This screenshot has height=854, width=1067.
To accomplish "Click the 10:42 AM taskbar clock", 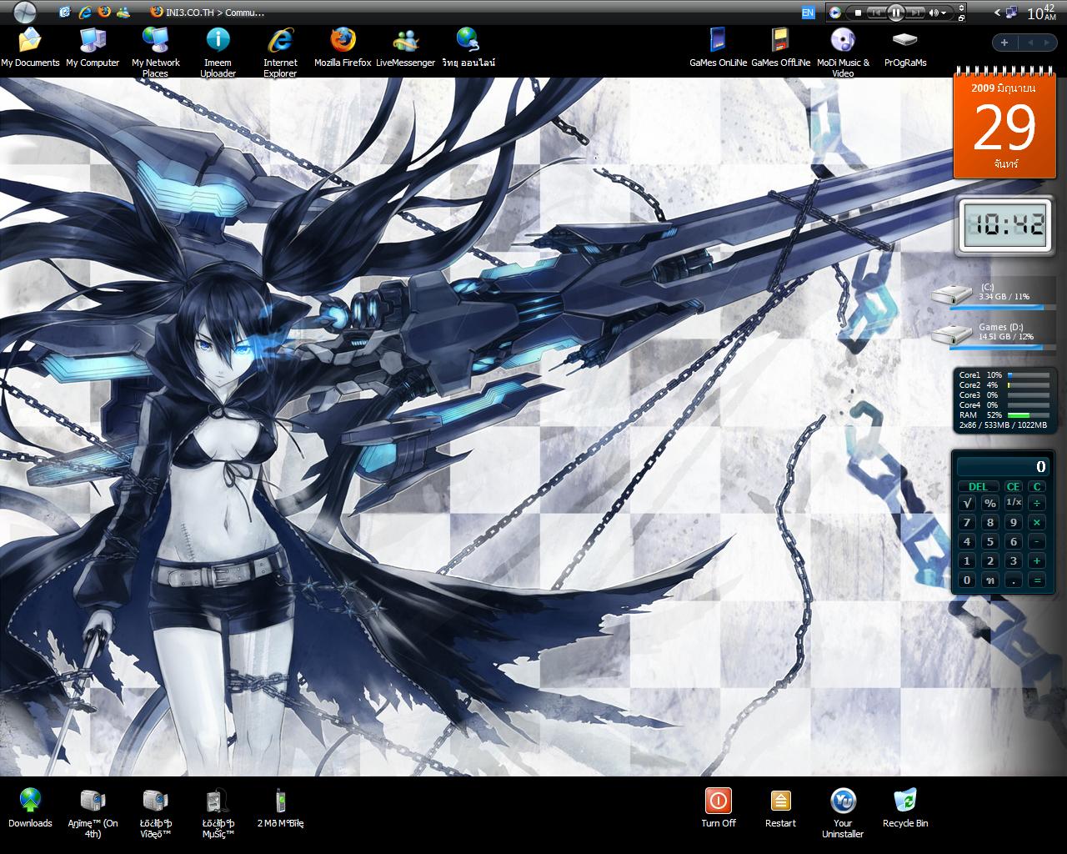I will (1041, 12).
